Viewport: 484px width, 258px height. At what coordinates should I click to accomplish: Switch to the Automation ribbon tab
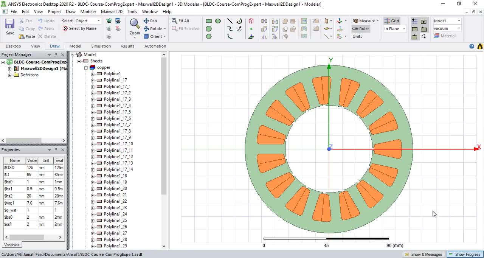tap(155, 46)
